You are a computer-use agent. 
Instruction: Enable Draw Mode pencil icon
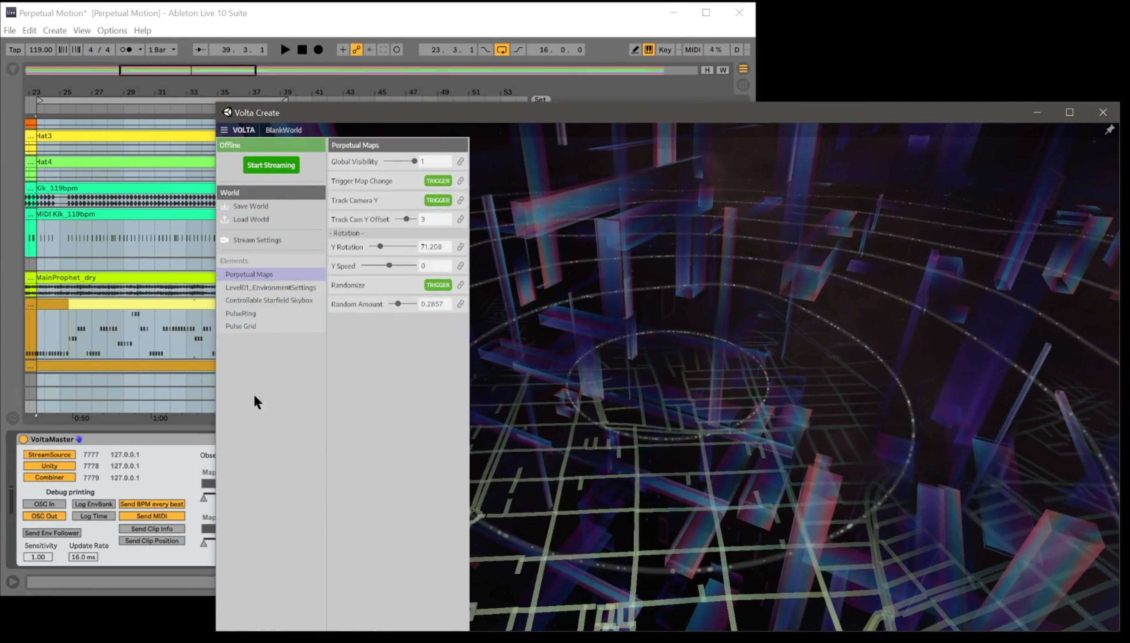point(635,50)
